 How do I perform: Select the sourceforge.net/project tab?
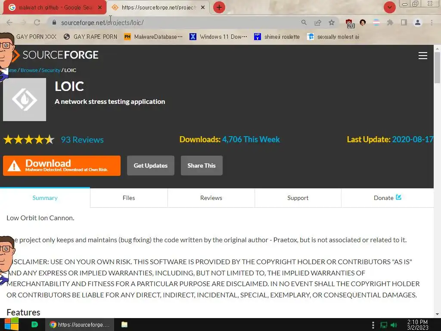[158, 7]
